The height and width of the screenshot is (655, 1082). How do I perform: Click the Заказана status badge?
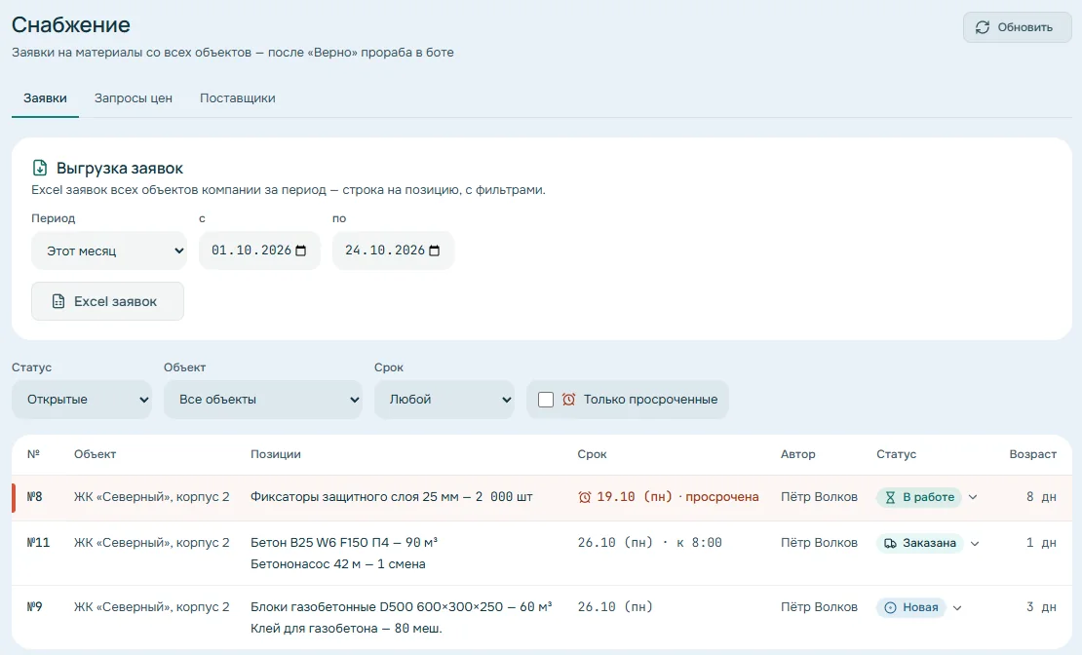(x=920, y=544)
